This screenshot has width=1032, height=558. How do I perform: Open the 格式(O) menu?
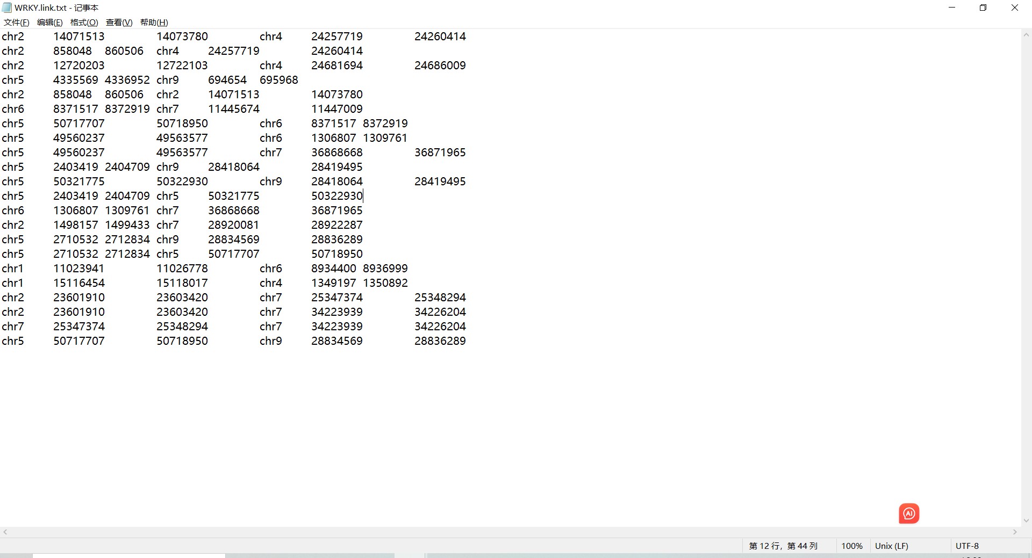84,22
